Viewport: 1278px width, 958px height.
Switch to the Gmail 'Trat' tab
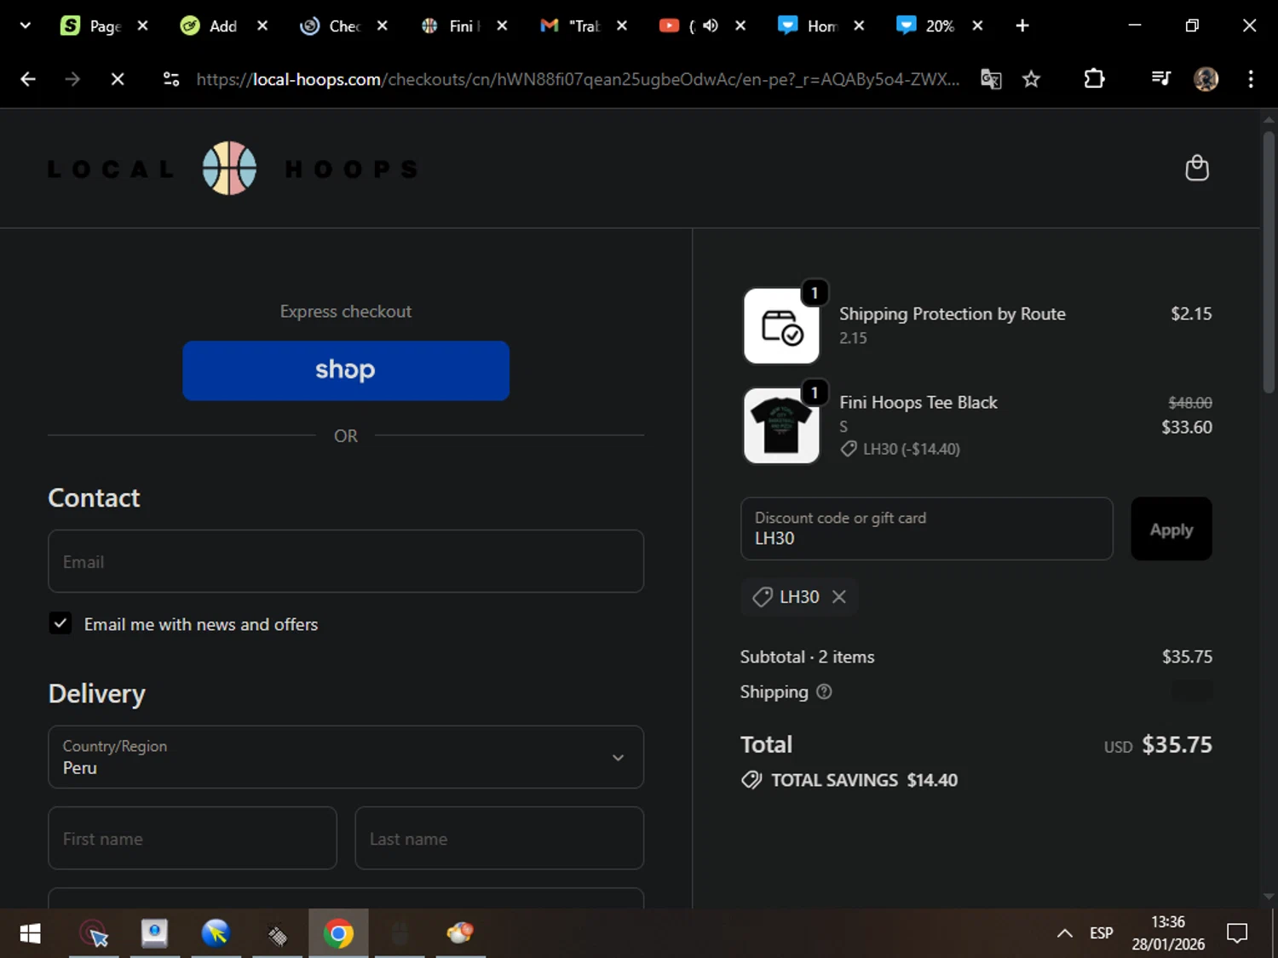tap(571, 26)
